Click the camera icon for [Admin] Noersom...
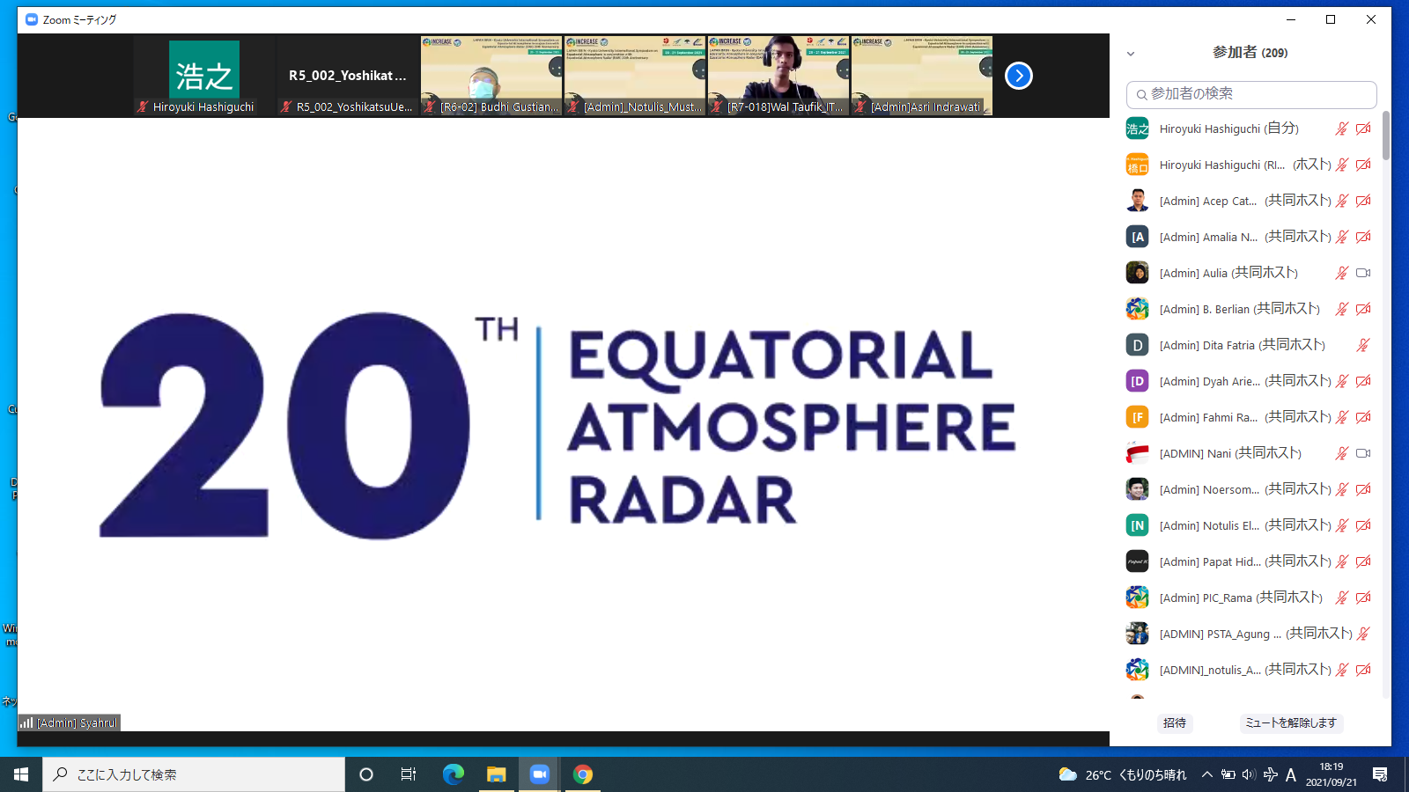Image resolution: width=1409 pixels, height=792 pixels. click(1363, 489)
